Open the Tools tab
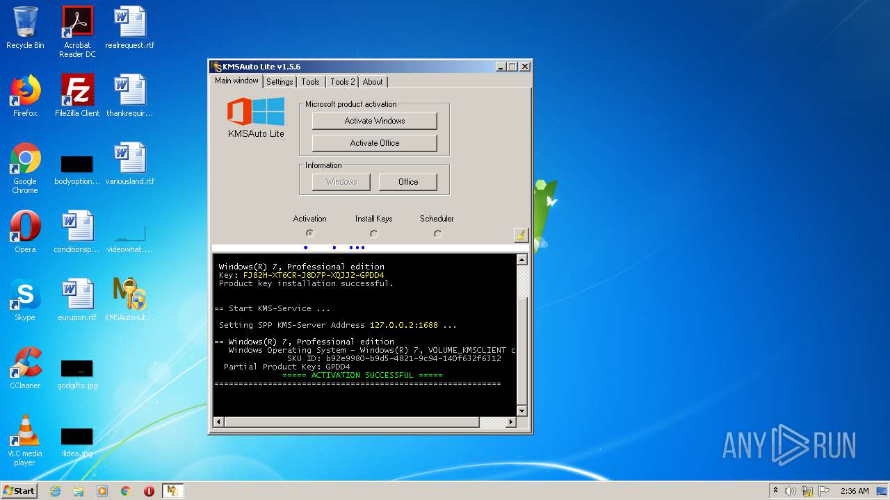 coord(310,82)
